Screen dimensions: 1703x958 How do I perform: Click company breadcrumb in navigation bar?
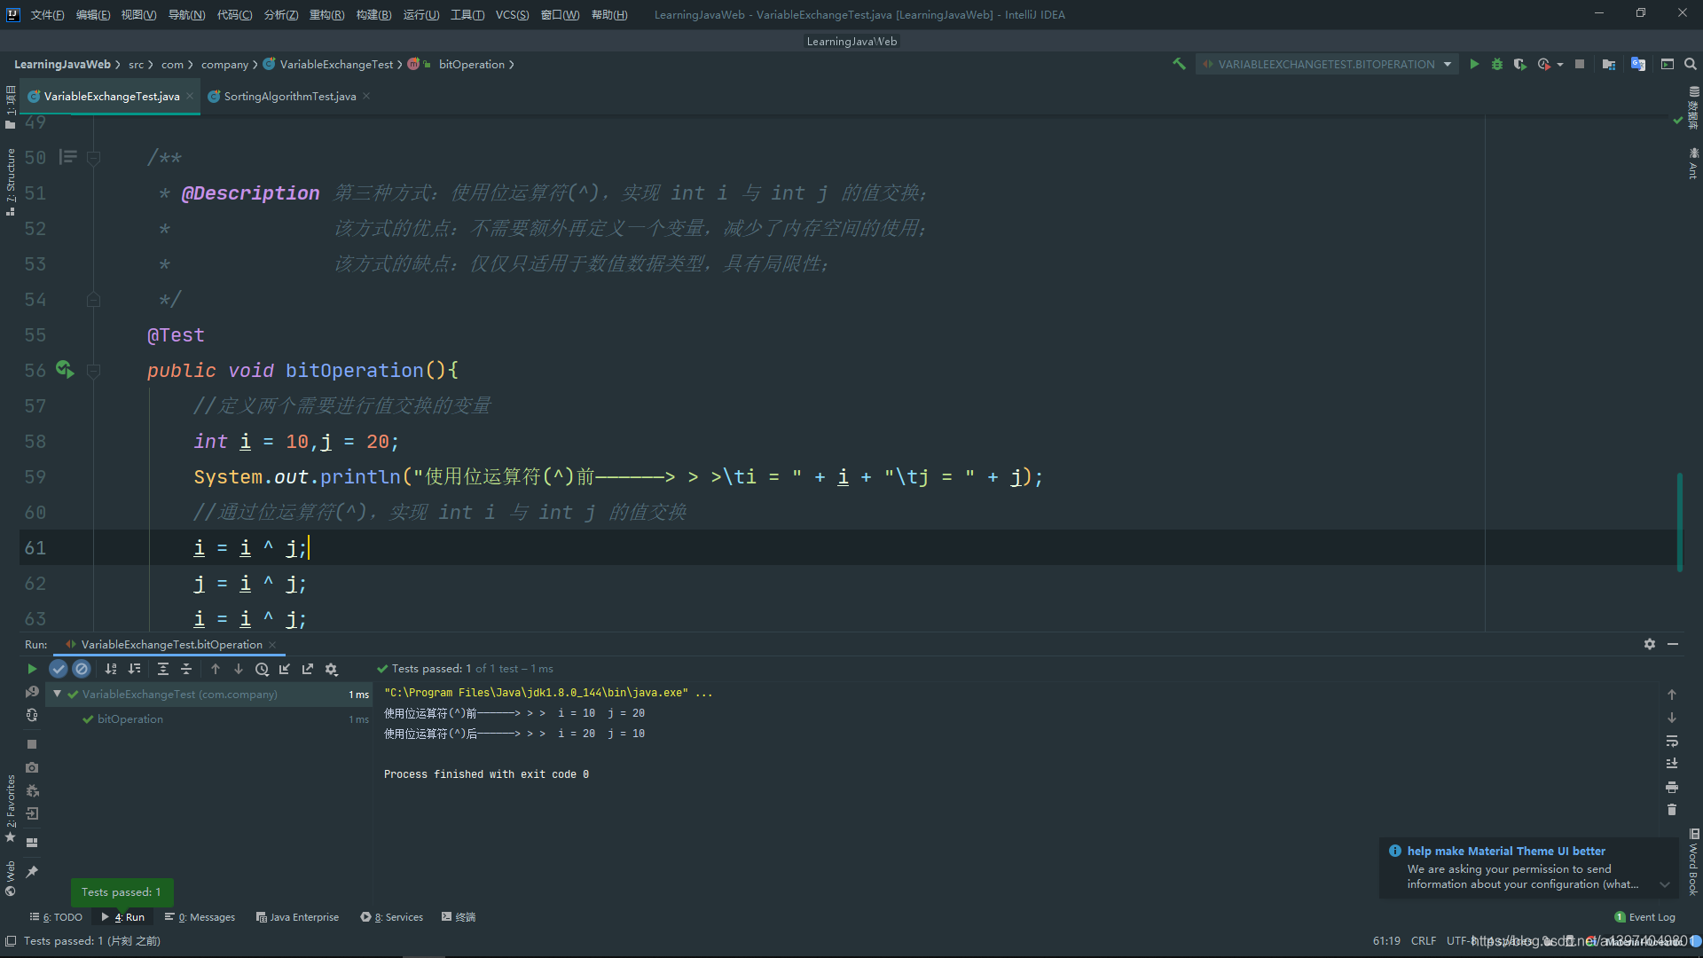click(x=224, y=64)
